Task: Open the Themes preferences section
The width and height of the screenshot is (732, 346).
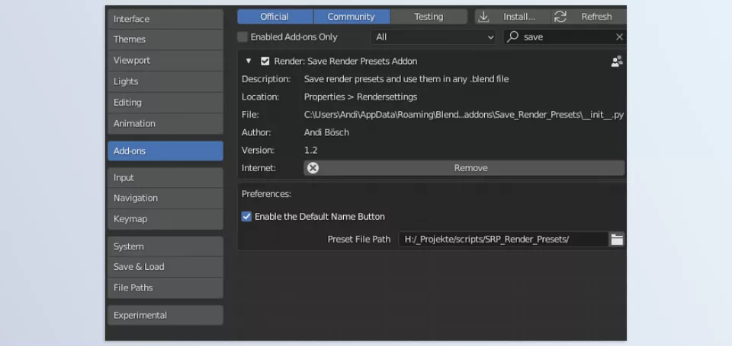Action: [165, 40]
